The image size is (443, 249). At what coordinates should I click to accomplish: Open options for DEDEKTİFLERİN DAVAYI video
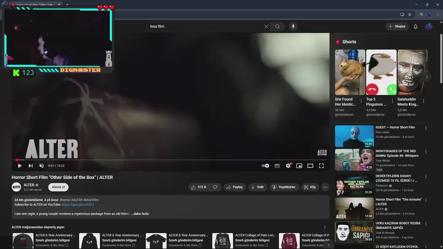click(426, 177)
